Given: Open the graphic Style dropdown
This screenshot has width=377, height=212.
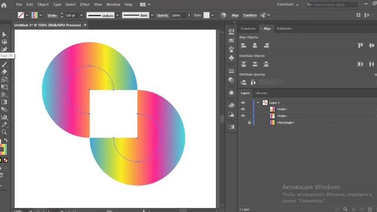Looking at the screenshot, I should point(213,15).
